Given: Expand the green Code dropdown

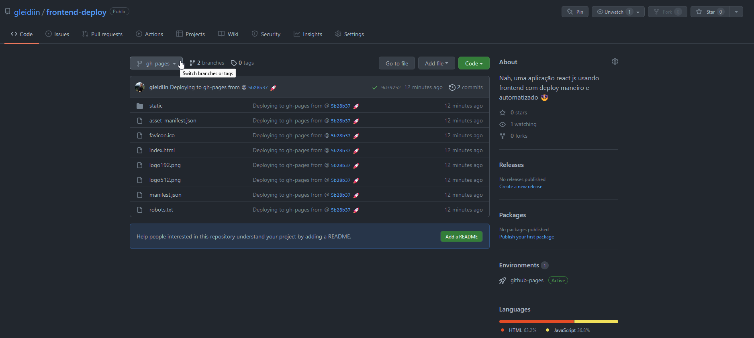Looking at the screenshot, I should click(x=474, y=63).
